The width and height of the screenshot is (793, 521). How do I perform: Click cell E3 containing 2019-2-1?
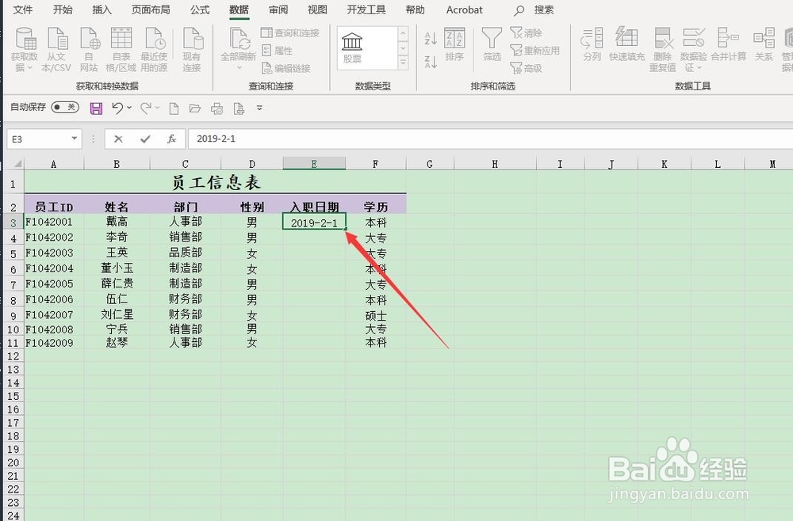pos(314,222)
